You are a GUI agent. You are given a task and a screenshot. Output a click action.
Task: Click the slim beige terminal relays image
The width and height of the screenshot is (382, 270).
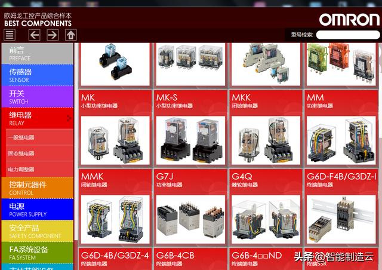[266, 65]
